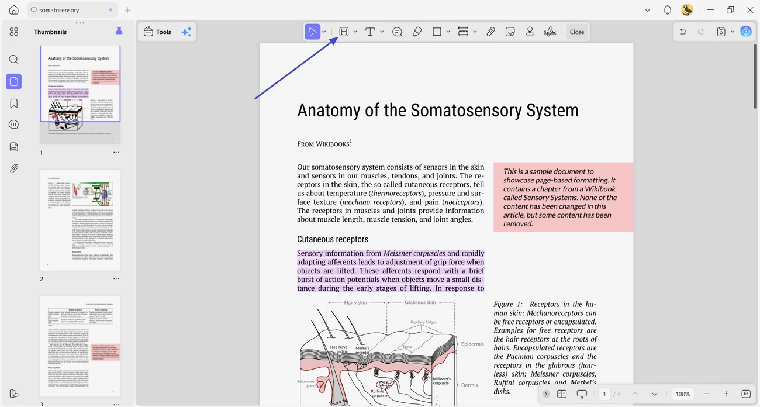Open the search panel in left sidebar
The width and height of the screenshot is (760, 407).
(14, 60)
